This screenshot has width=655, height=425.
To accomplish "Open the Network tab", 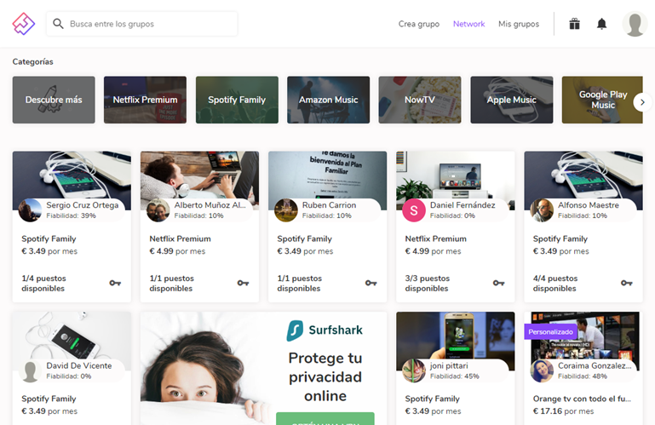I will (x=468, y=24).
